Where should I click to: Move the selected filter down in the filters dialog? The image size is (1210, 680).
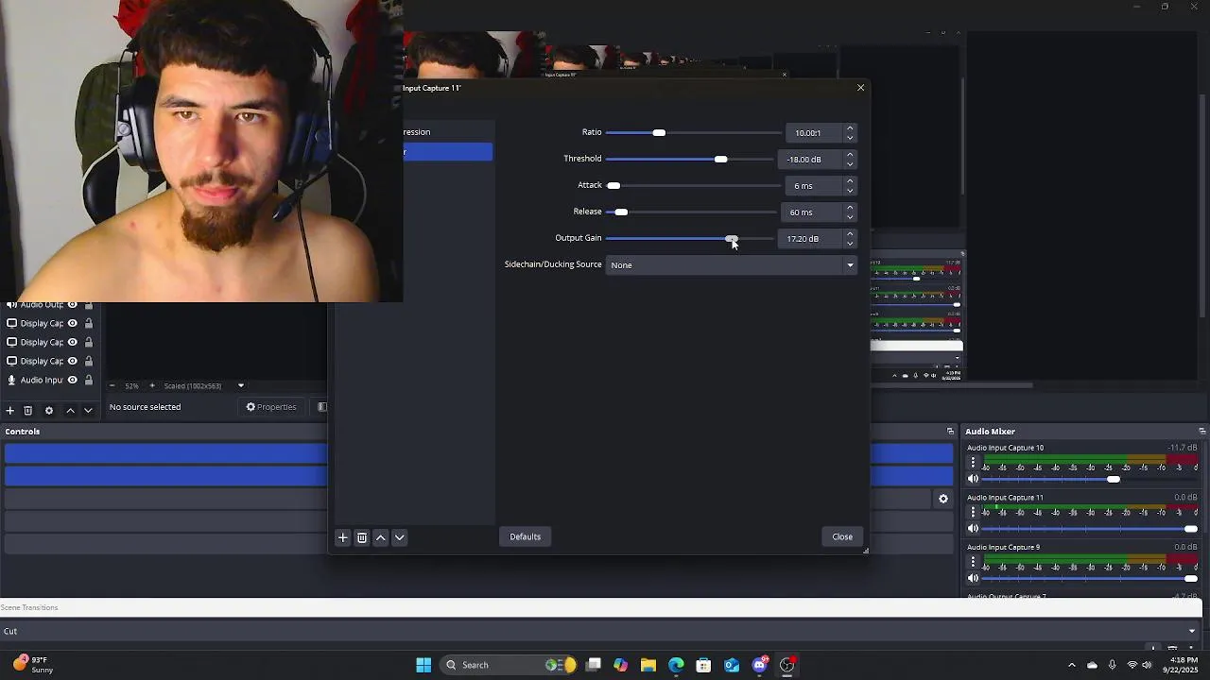(400, 537)
